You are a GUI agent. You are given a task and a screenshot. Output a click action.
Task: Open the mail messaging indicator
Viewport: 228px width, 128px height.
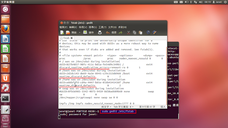181,2
